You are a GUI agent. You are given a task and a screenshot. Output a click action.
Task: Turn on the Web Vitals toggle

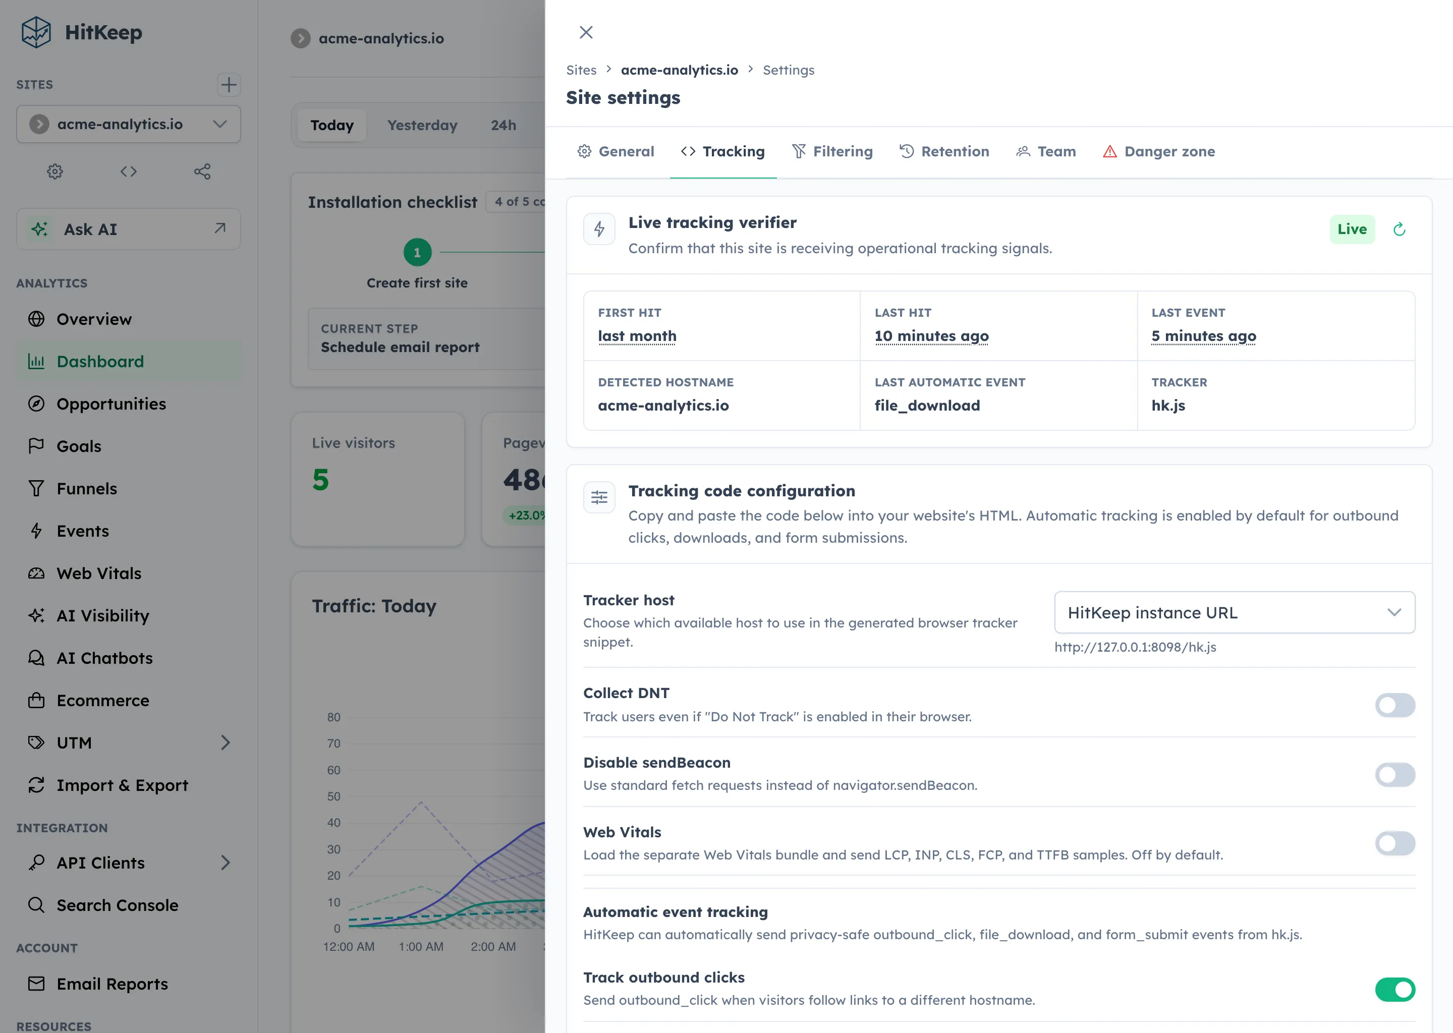tap(1394, 843)
